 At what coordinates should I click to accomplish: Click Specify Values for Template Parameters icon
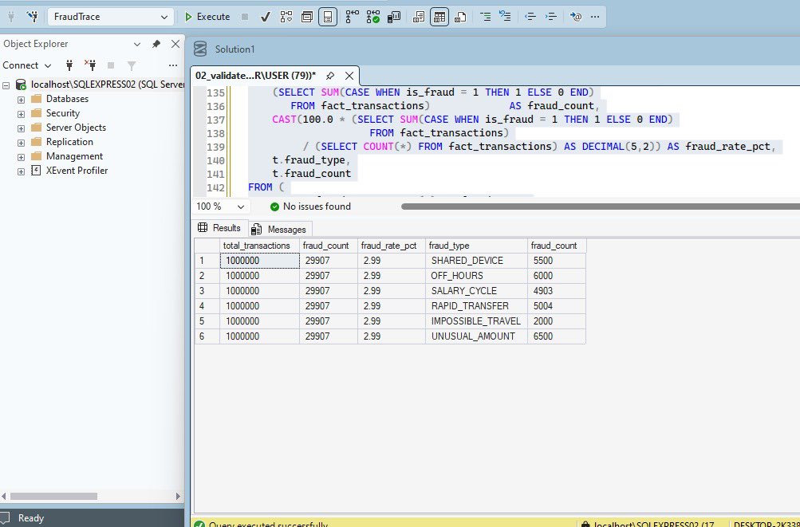(x=576, y=17)
